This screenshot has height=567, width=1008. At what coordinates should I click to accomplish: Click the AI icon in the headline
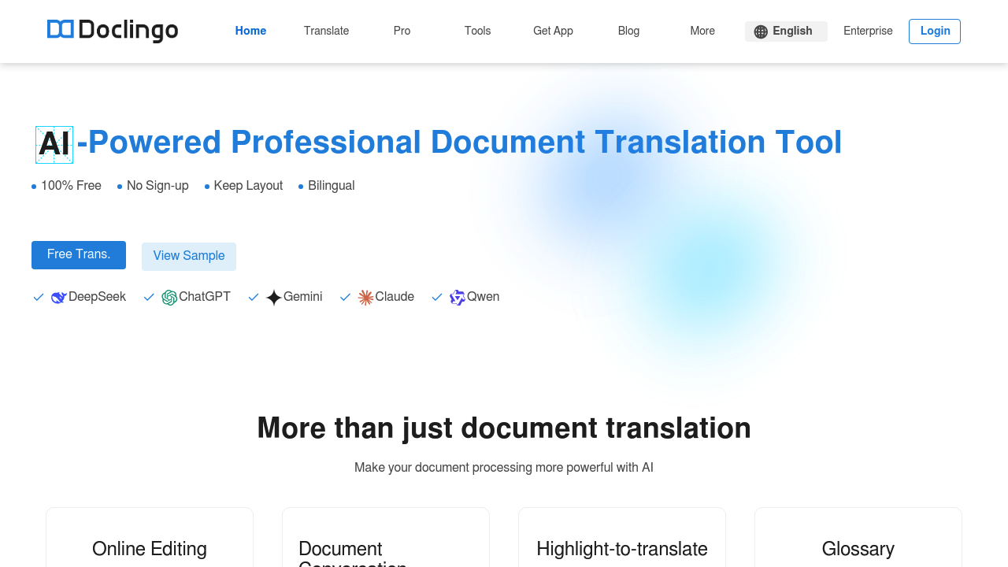[54, 144]
